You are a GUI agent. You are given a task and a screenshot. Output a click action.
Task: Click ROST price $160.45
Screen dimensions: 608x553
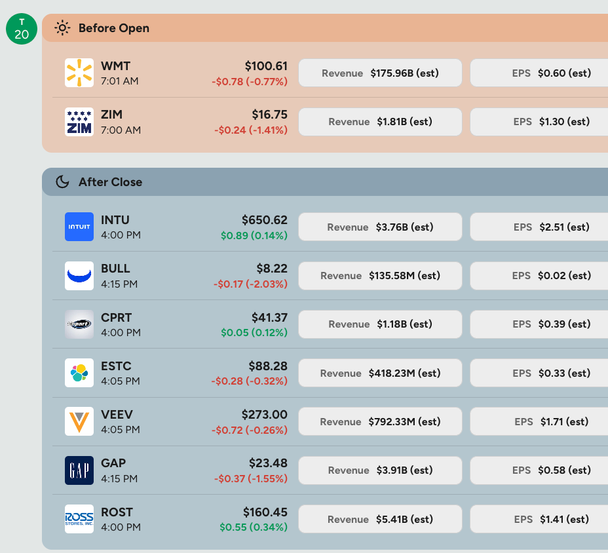coord(265,512)
